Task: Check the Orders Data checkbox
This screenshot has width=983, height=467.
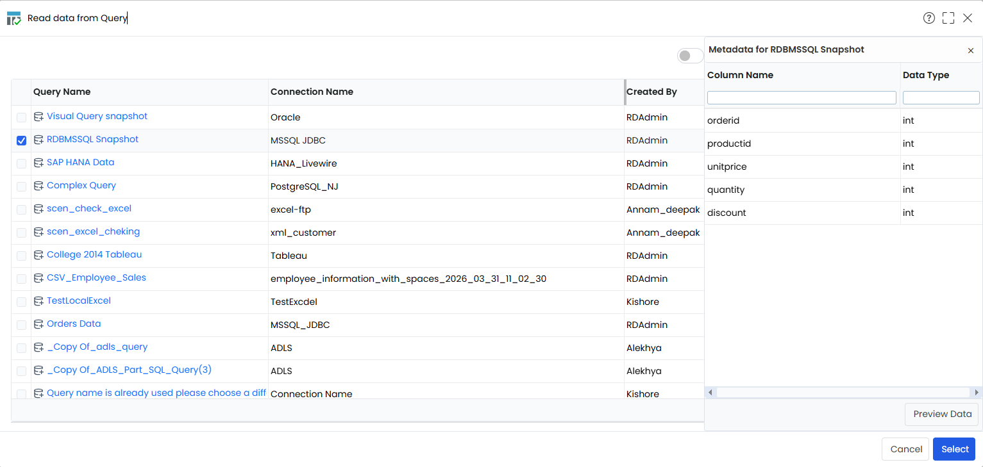Action: point(22,325)
